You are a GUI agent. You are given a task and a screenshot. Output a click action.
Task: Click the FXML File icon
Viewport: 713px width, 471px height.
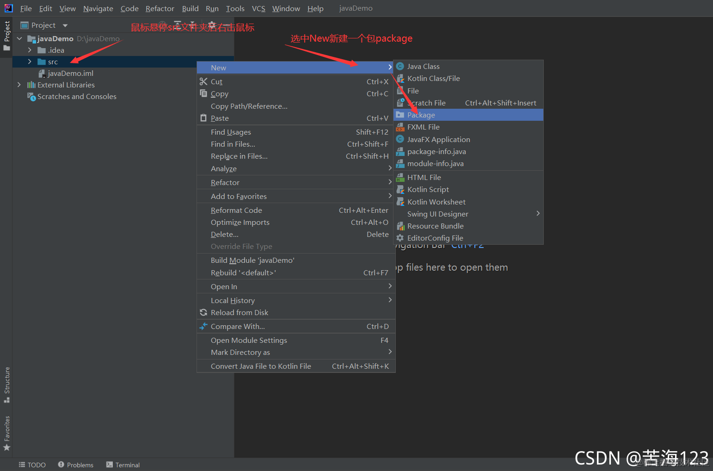click(x=400, y=127)
